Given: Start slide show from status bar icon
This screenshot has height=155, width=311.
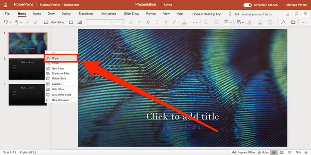Looking at the screenshot, I should 289,152.
